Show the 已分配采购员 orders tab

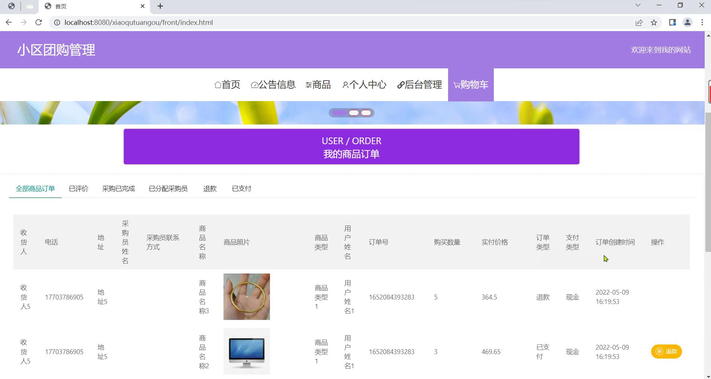(x=168, y=189)
